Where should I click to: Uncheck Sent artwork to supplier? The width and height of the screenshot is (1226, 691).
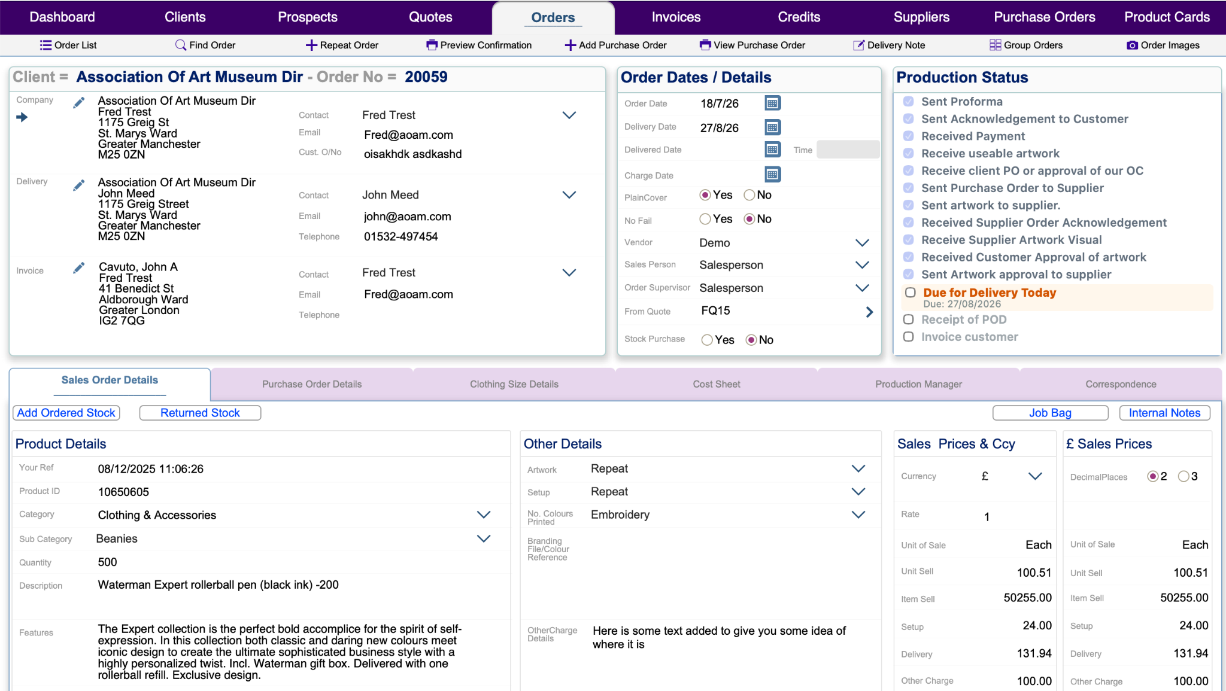[x=908, y=205]
